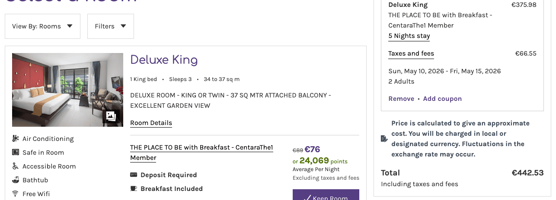
Task: Click the Add coupon link
Action: point(442,99)
